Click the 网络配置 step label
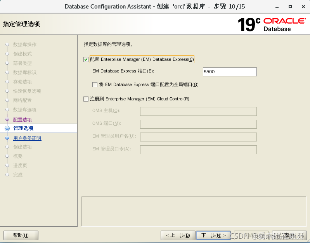This screenshot has width=310, height=243. pos(23,100)
